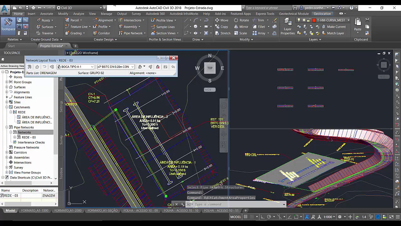Open the Annotate ribbon tab

[x=47, y=14]
